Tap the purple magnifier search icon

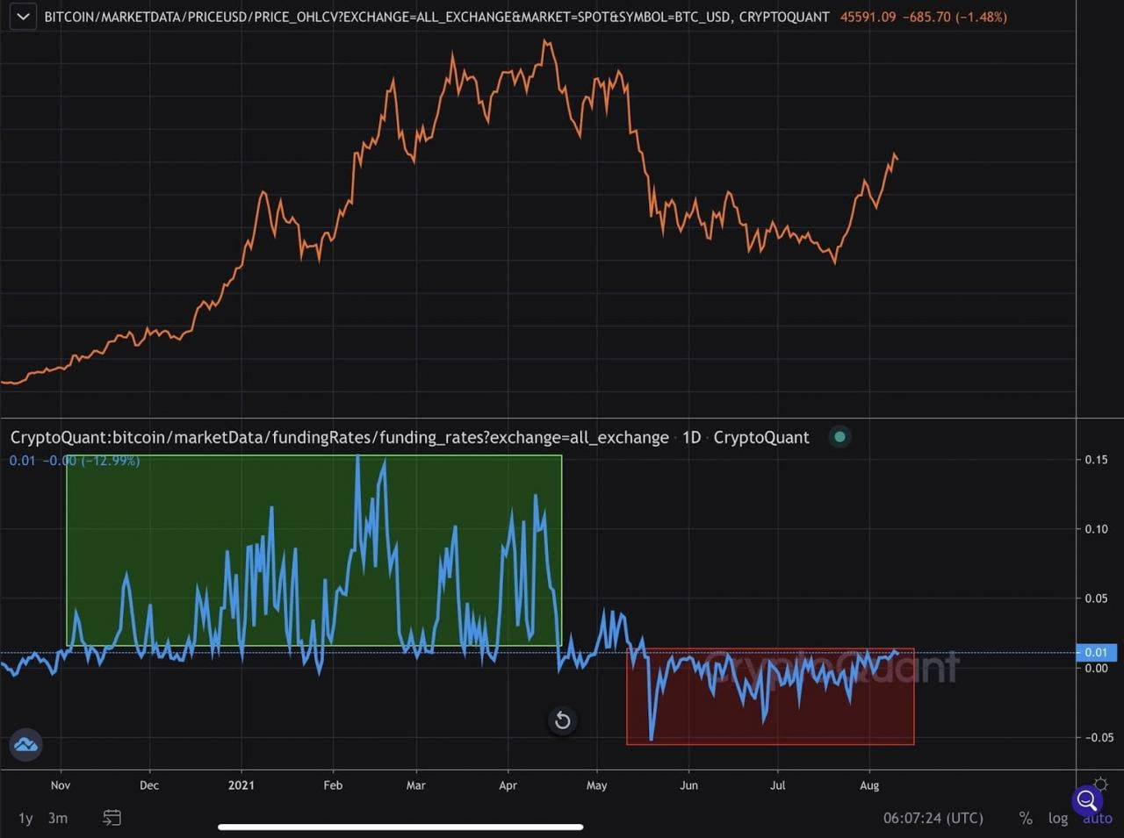pyautogui.click(x=1086, y=799)
